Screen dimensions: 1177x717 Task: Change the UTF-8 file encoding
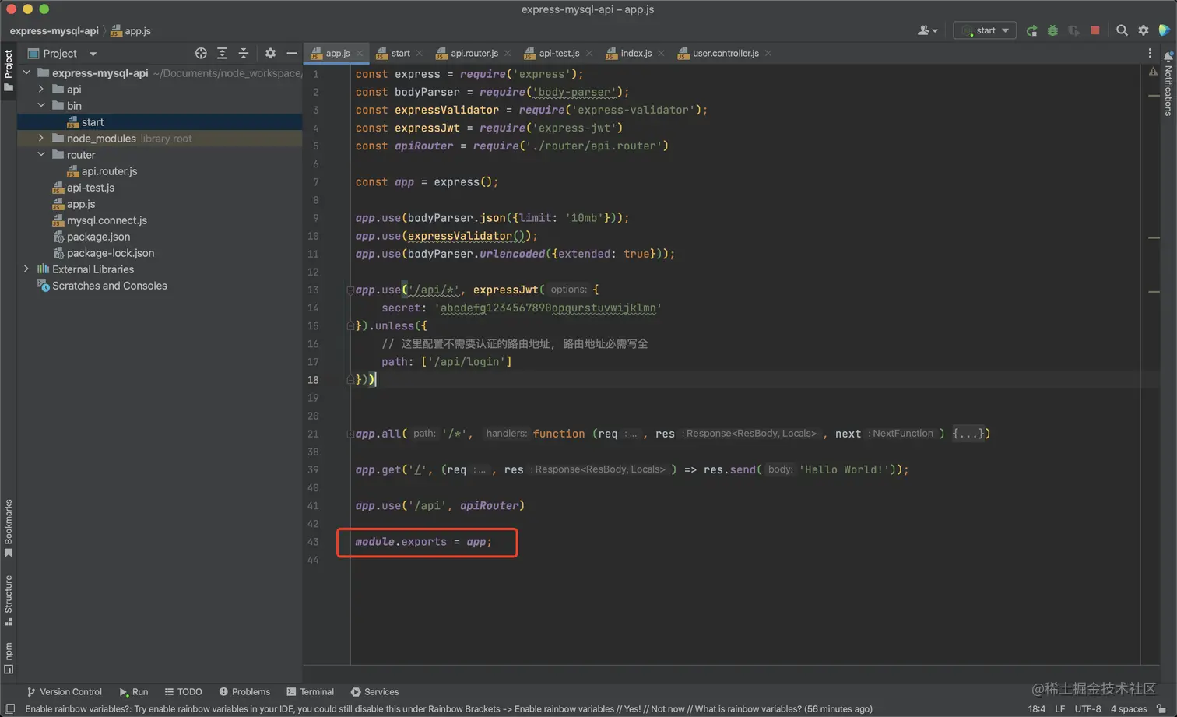pos(1087,709)
